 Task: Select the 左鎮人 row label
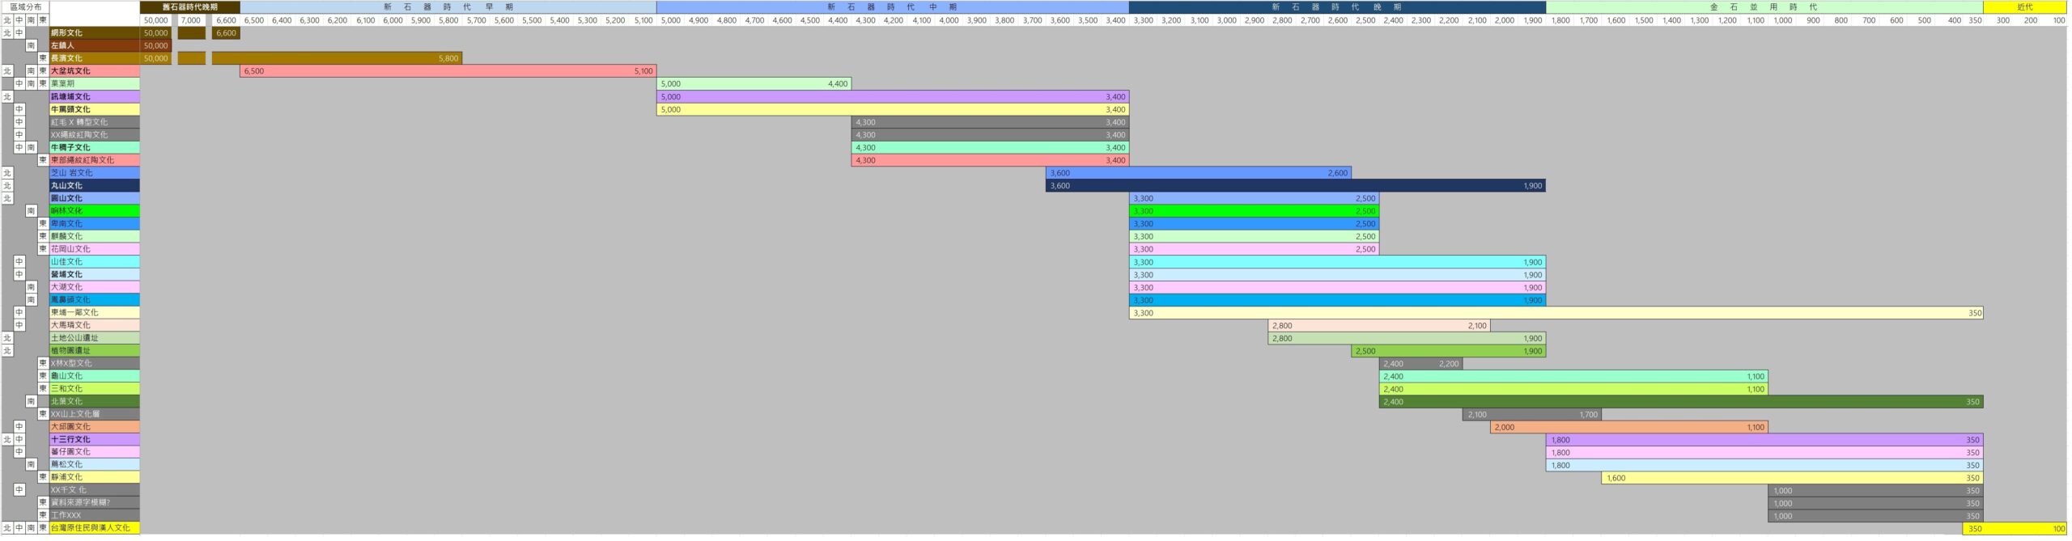pyautogui.click(x=94, y=46)
